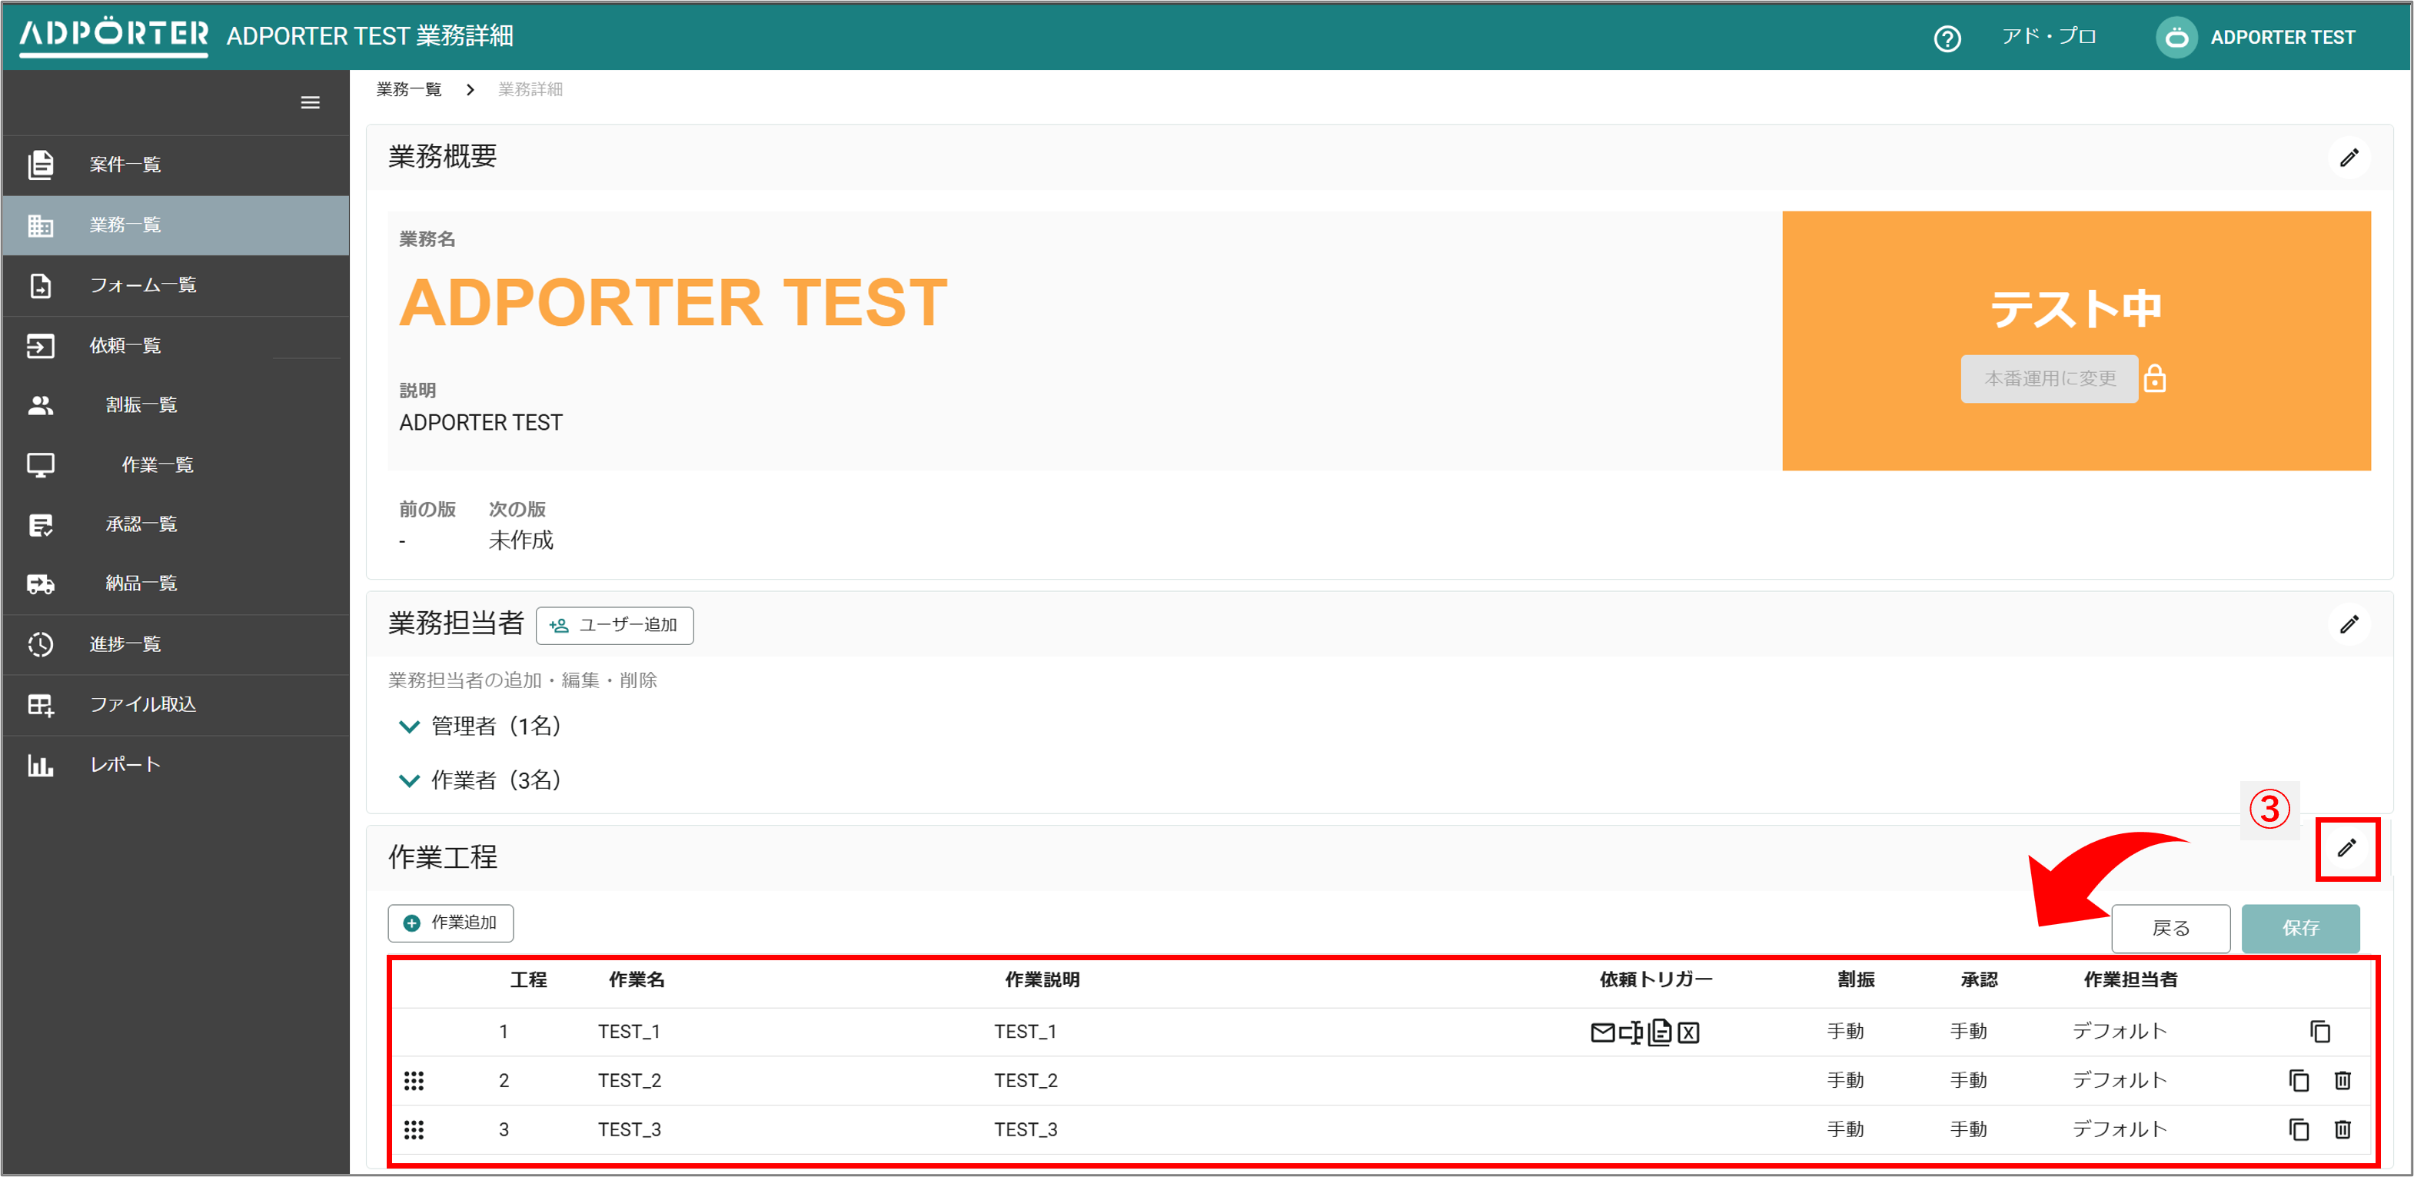Click the ユーザー追加 button
Screen dimensions: 2414x1177
point(615,625)
